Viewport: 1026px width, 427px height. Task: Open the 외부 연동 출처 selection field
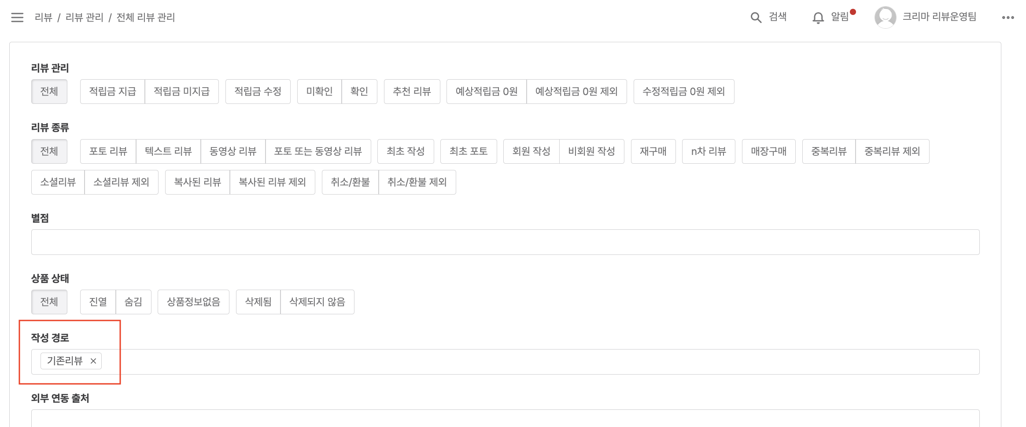pos(505,418)
